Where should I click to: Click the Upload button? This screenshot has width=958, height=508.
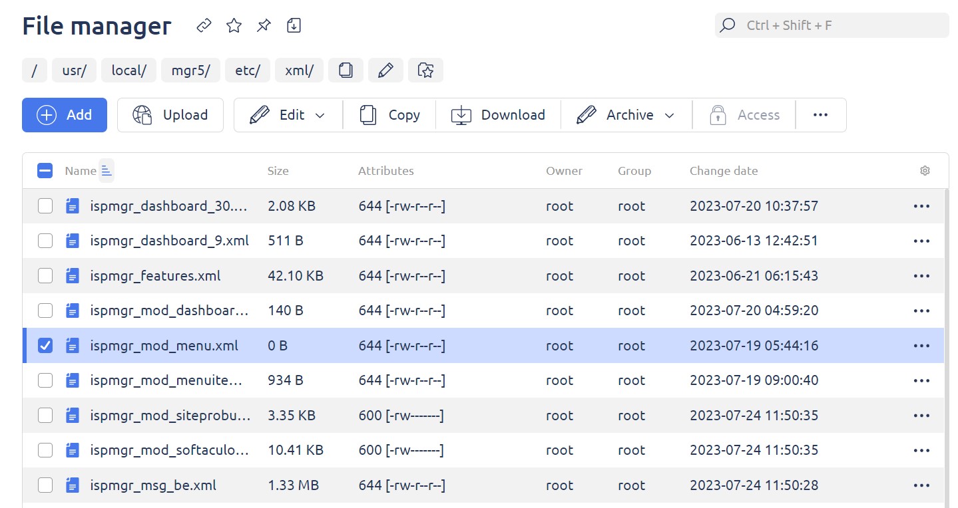(x=170, y=115)
